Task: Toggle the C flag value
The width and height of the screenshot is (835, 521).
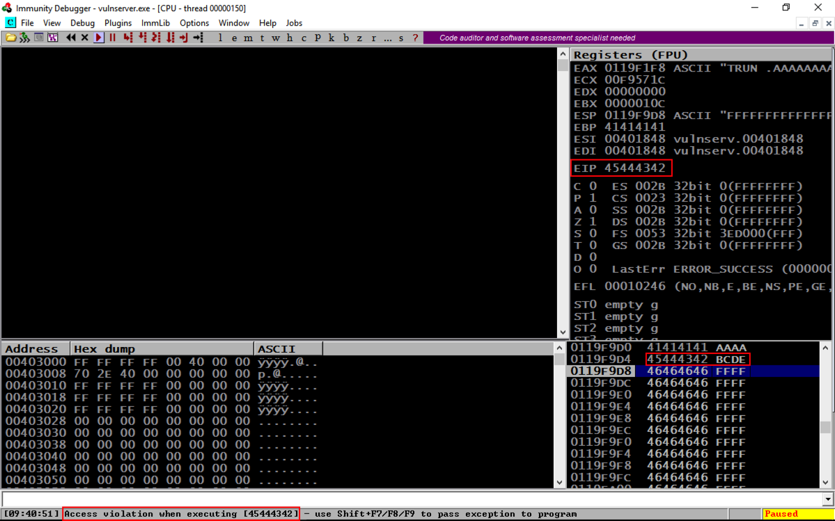Action: 593,186
